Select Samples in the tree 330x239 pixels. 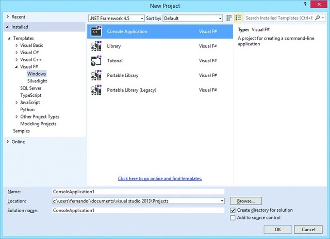tap(21, 131)
